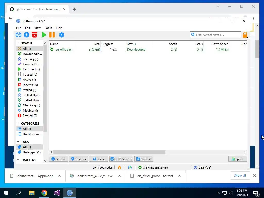Sort by the Status column header
This screenshot has height=198, width=264.
point(139,44)
